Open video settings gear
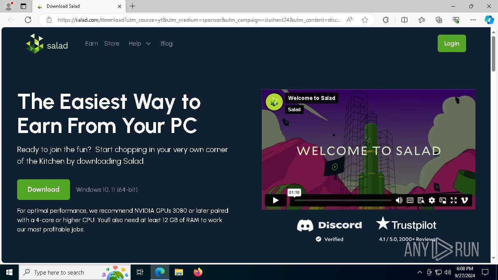Viewport: 498px width, 280px height. click(x=431, y=200)
